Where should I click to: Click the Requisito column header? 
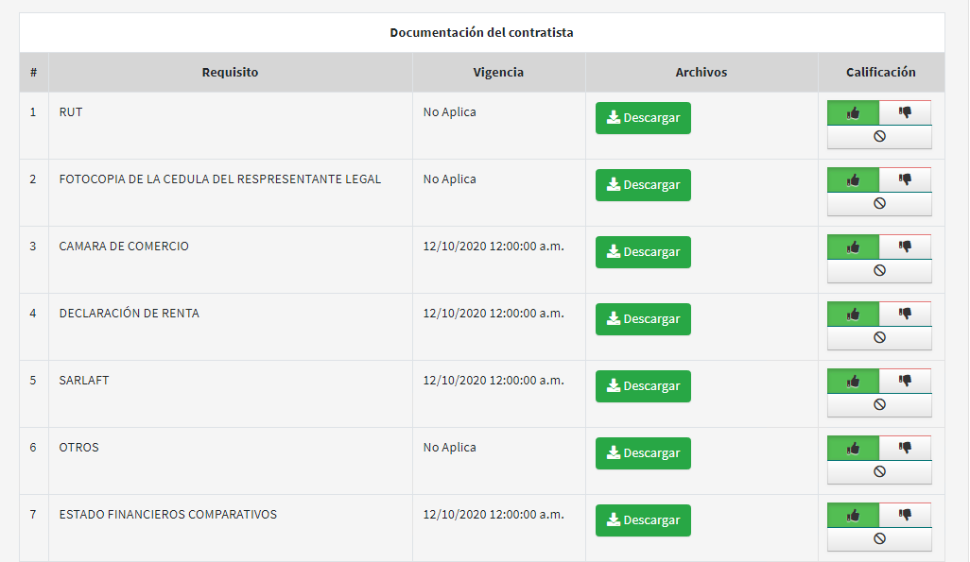(230, 73)
